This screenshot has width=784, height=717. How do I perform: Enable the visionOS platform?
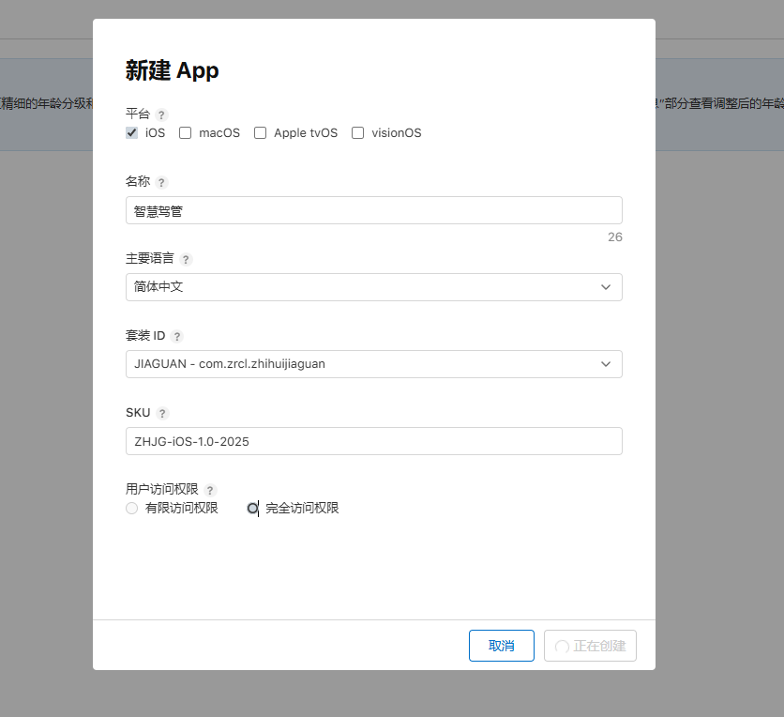[x=357, y=132]
